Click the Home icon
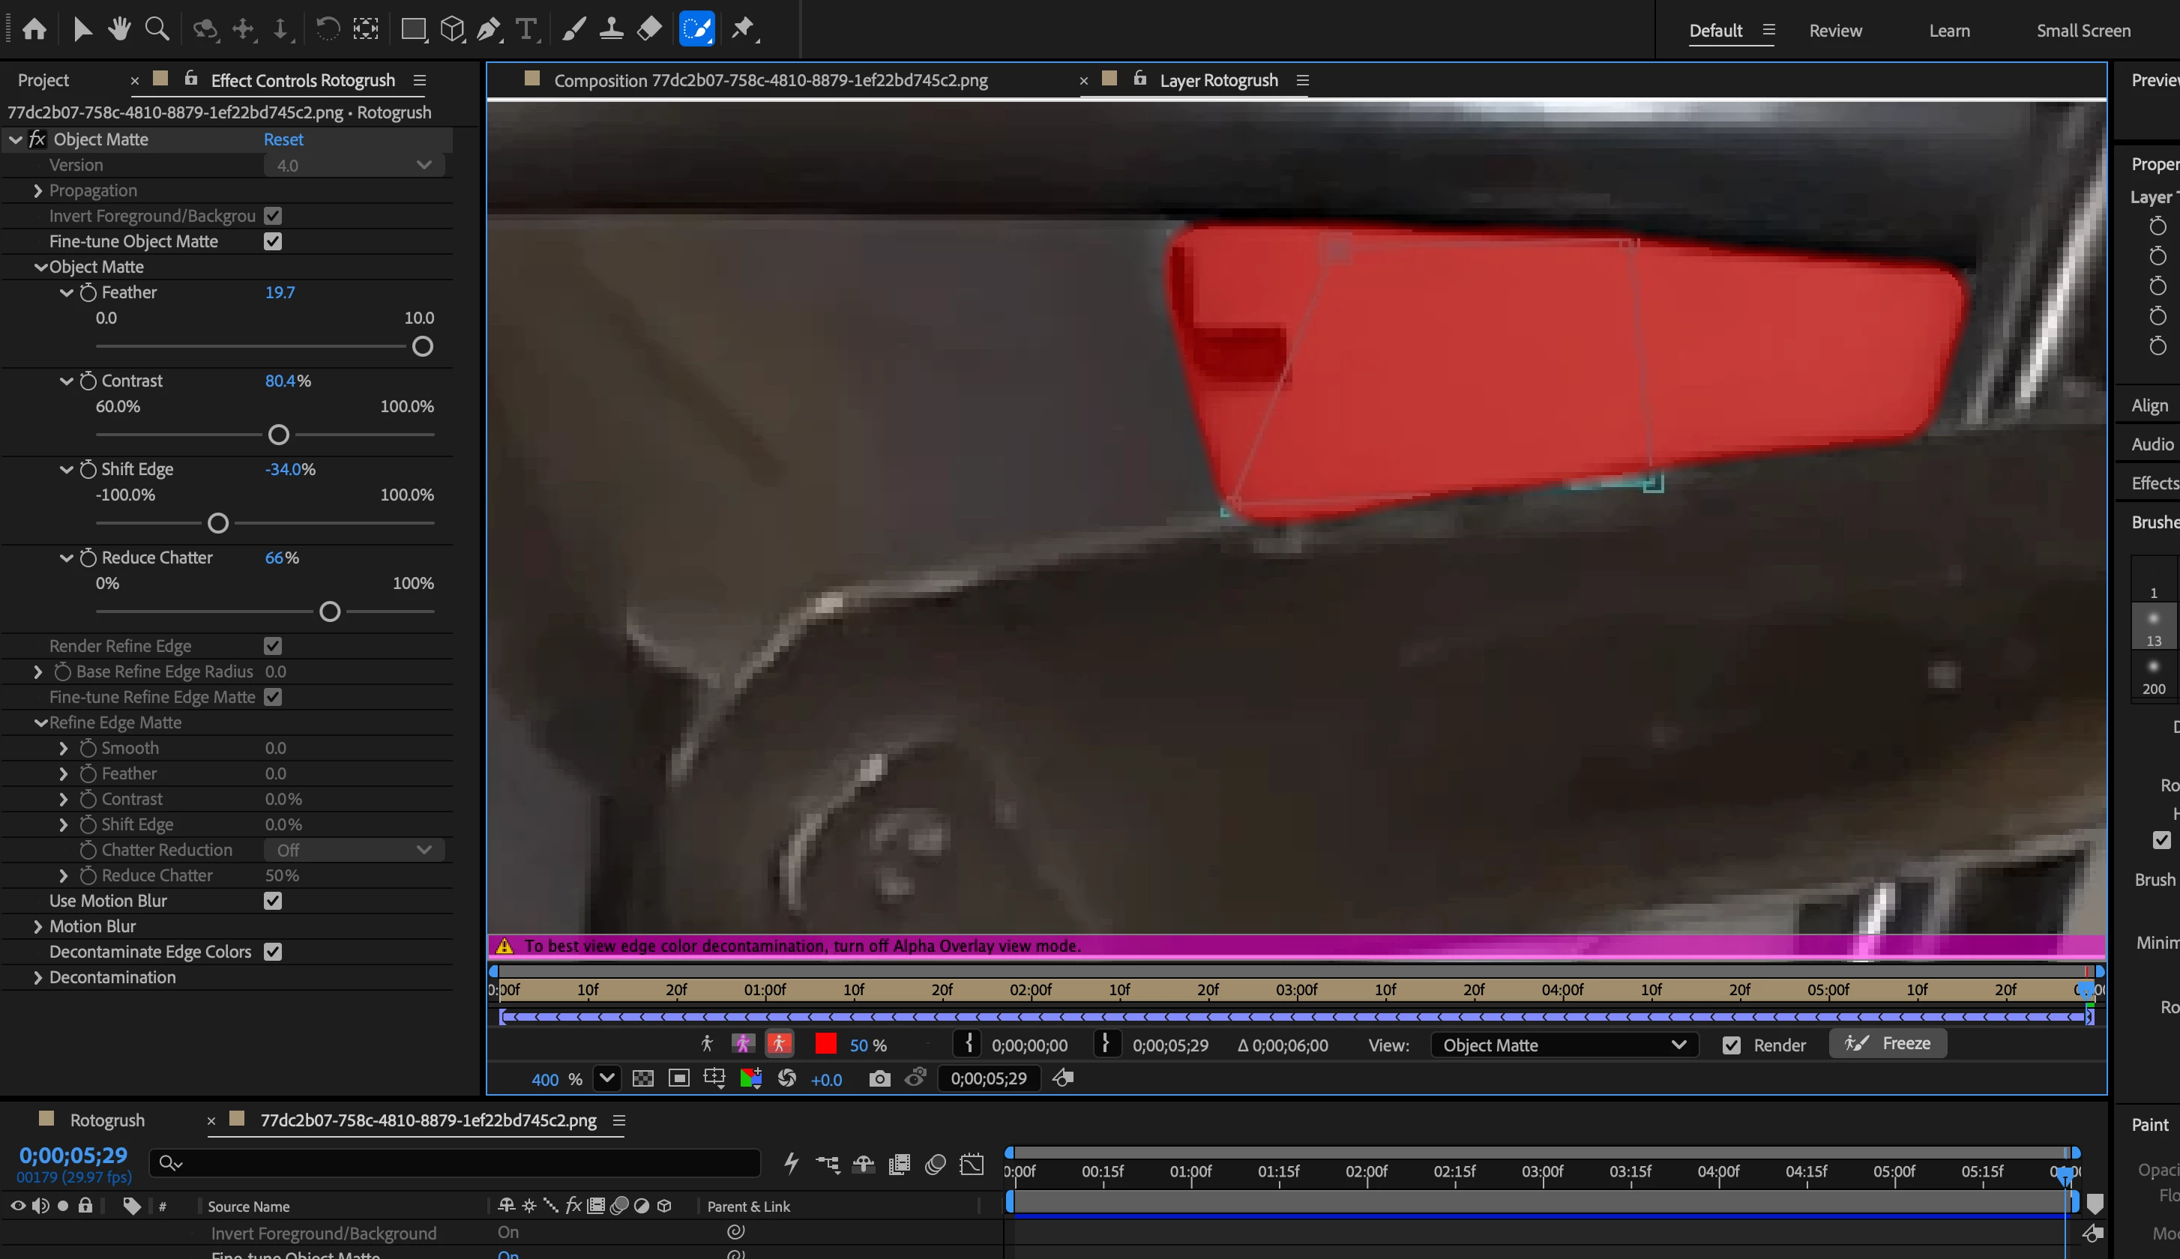2180x1259 pixels. pos(34,28)
